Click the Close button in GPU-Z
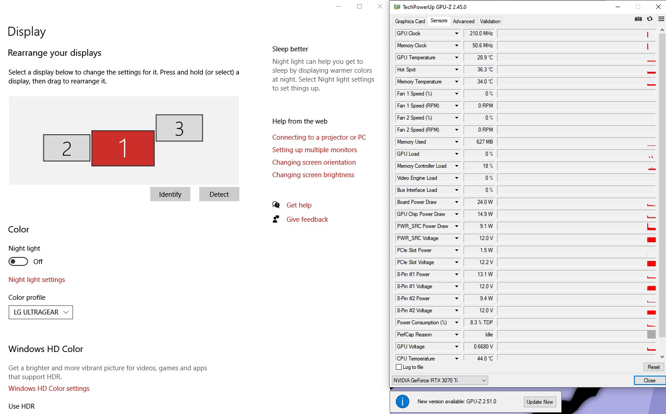Image resolution: width=666 pixels, height=414 pixels. (650, 381)
